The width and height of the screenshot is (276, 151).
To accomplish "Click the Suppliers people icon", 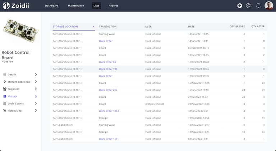I will [x=5, y=89].
